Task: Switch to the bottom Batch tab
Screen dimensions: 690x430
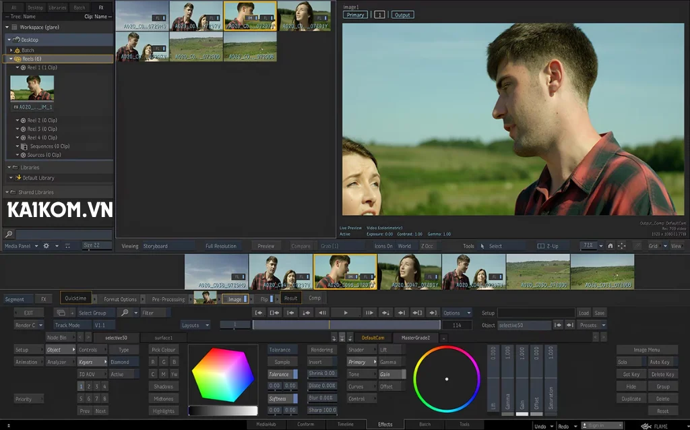Action: [425, 425]
